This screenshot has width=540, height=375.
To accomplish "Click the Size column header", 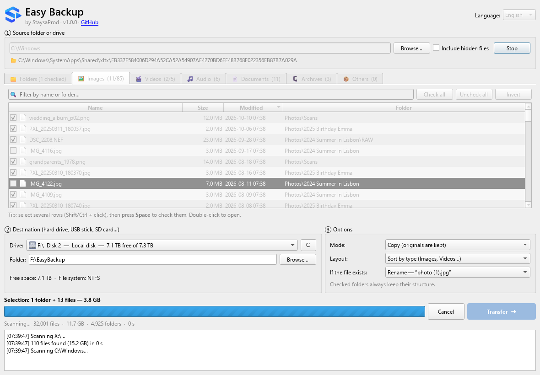I will (x=203, y=107).
